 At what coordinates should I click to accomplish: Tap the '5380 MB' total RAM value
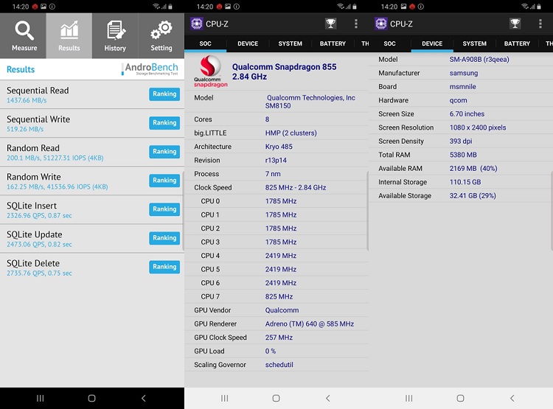(x=463, y=155)
